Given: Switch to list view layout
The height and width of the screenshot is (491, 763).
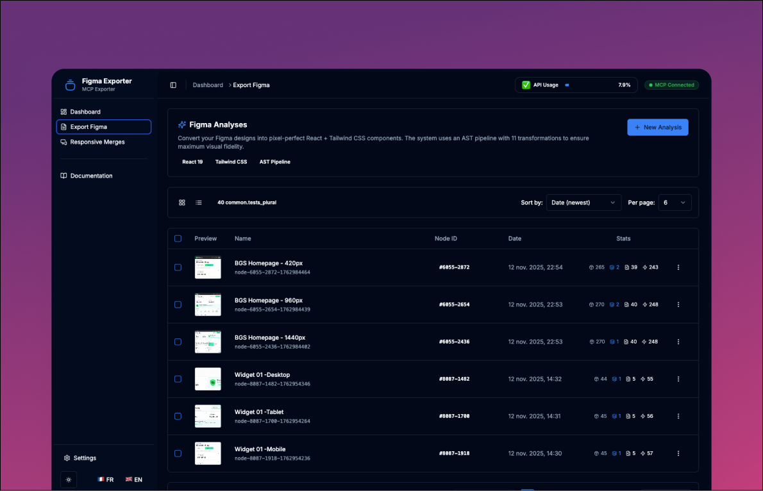Looking at the screenshot, I should (x=199, y=203).
